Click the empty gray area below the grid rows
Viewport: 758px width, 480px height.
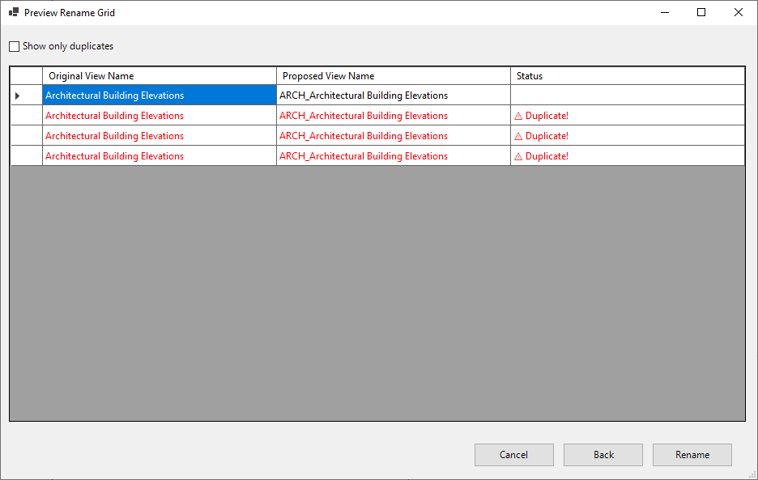click(x=377, y=291)
